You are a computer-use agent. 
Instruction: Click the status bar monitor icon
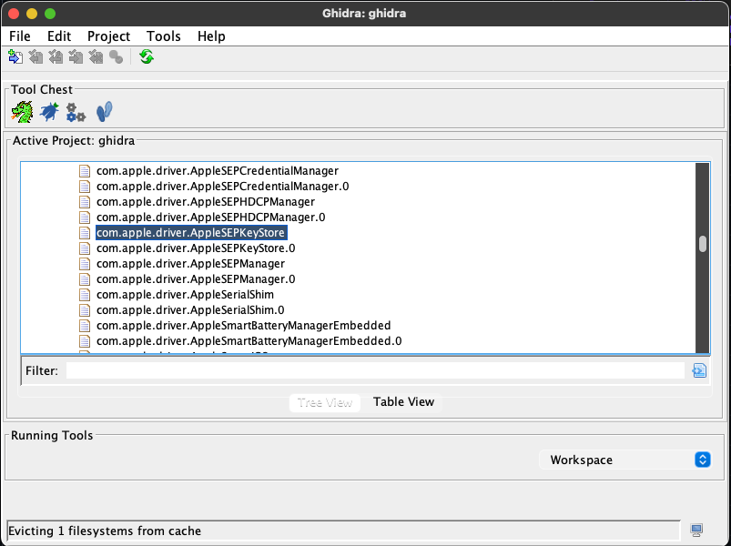696,530
